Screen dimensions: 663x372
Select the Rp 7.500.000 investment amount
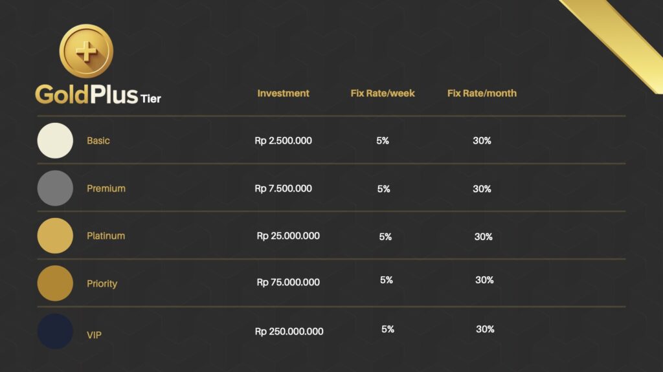click(283, 188)
